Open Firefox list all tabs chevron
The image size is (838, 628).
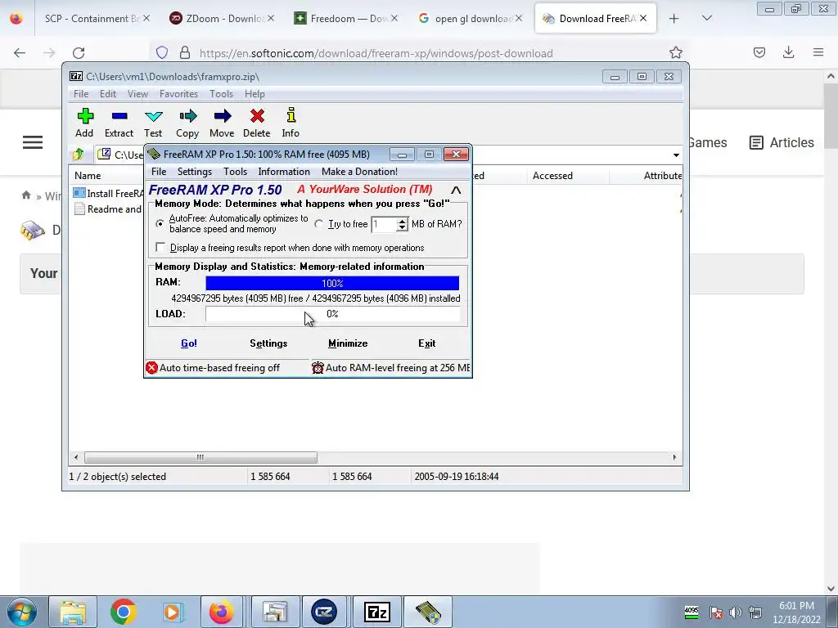point(706,18)
